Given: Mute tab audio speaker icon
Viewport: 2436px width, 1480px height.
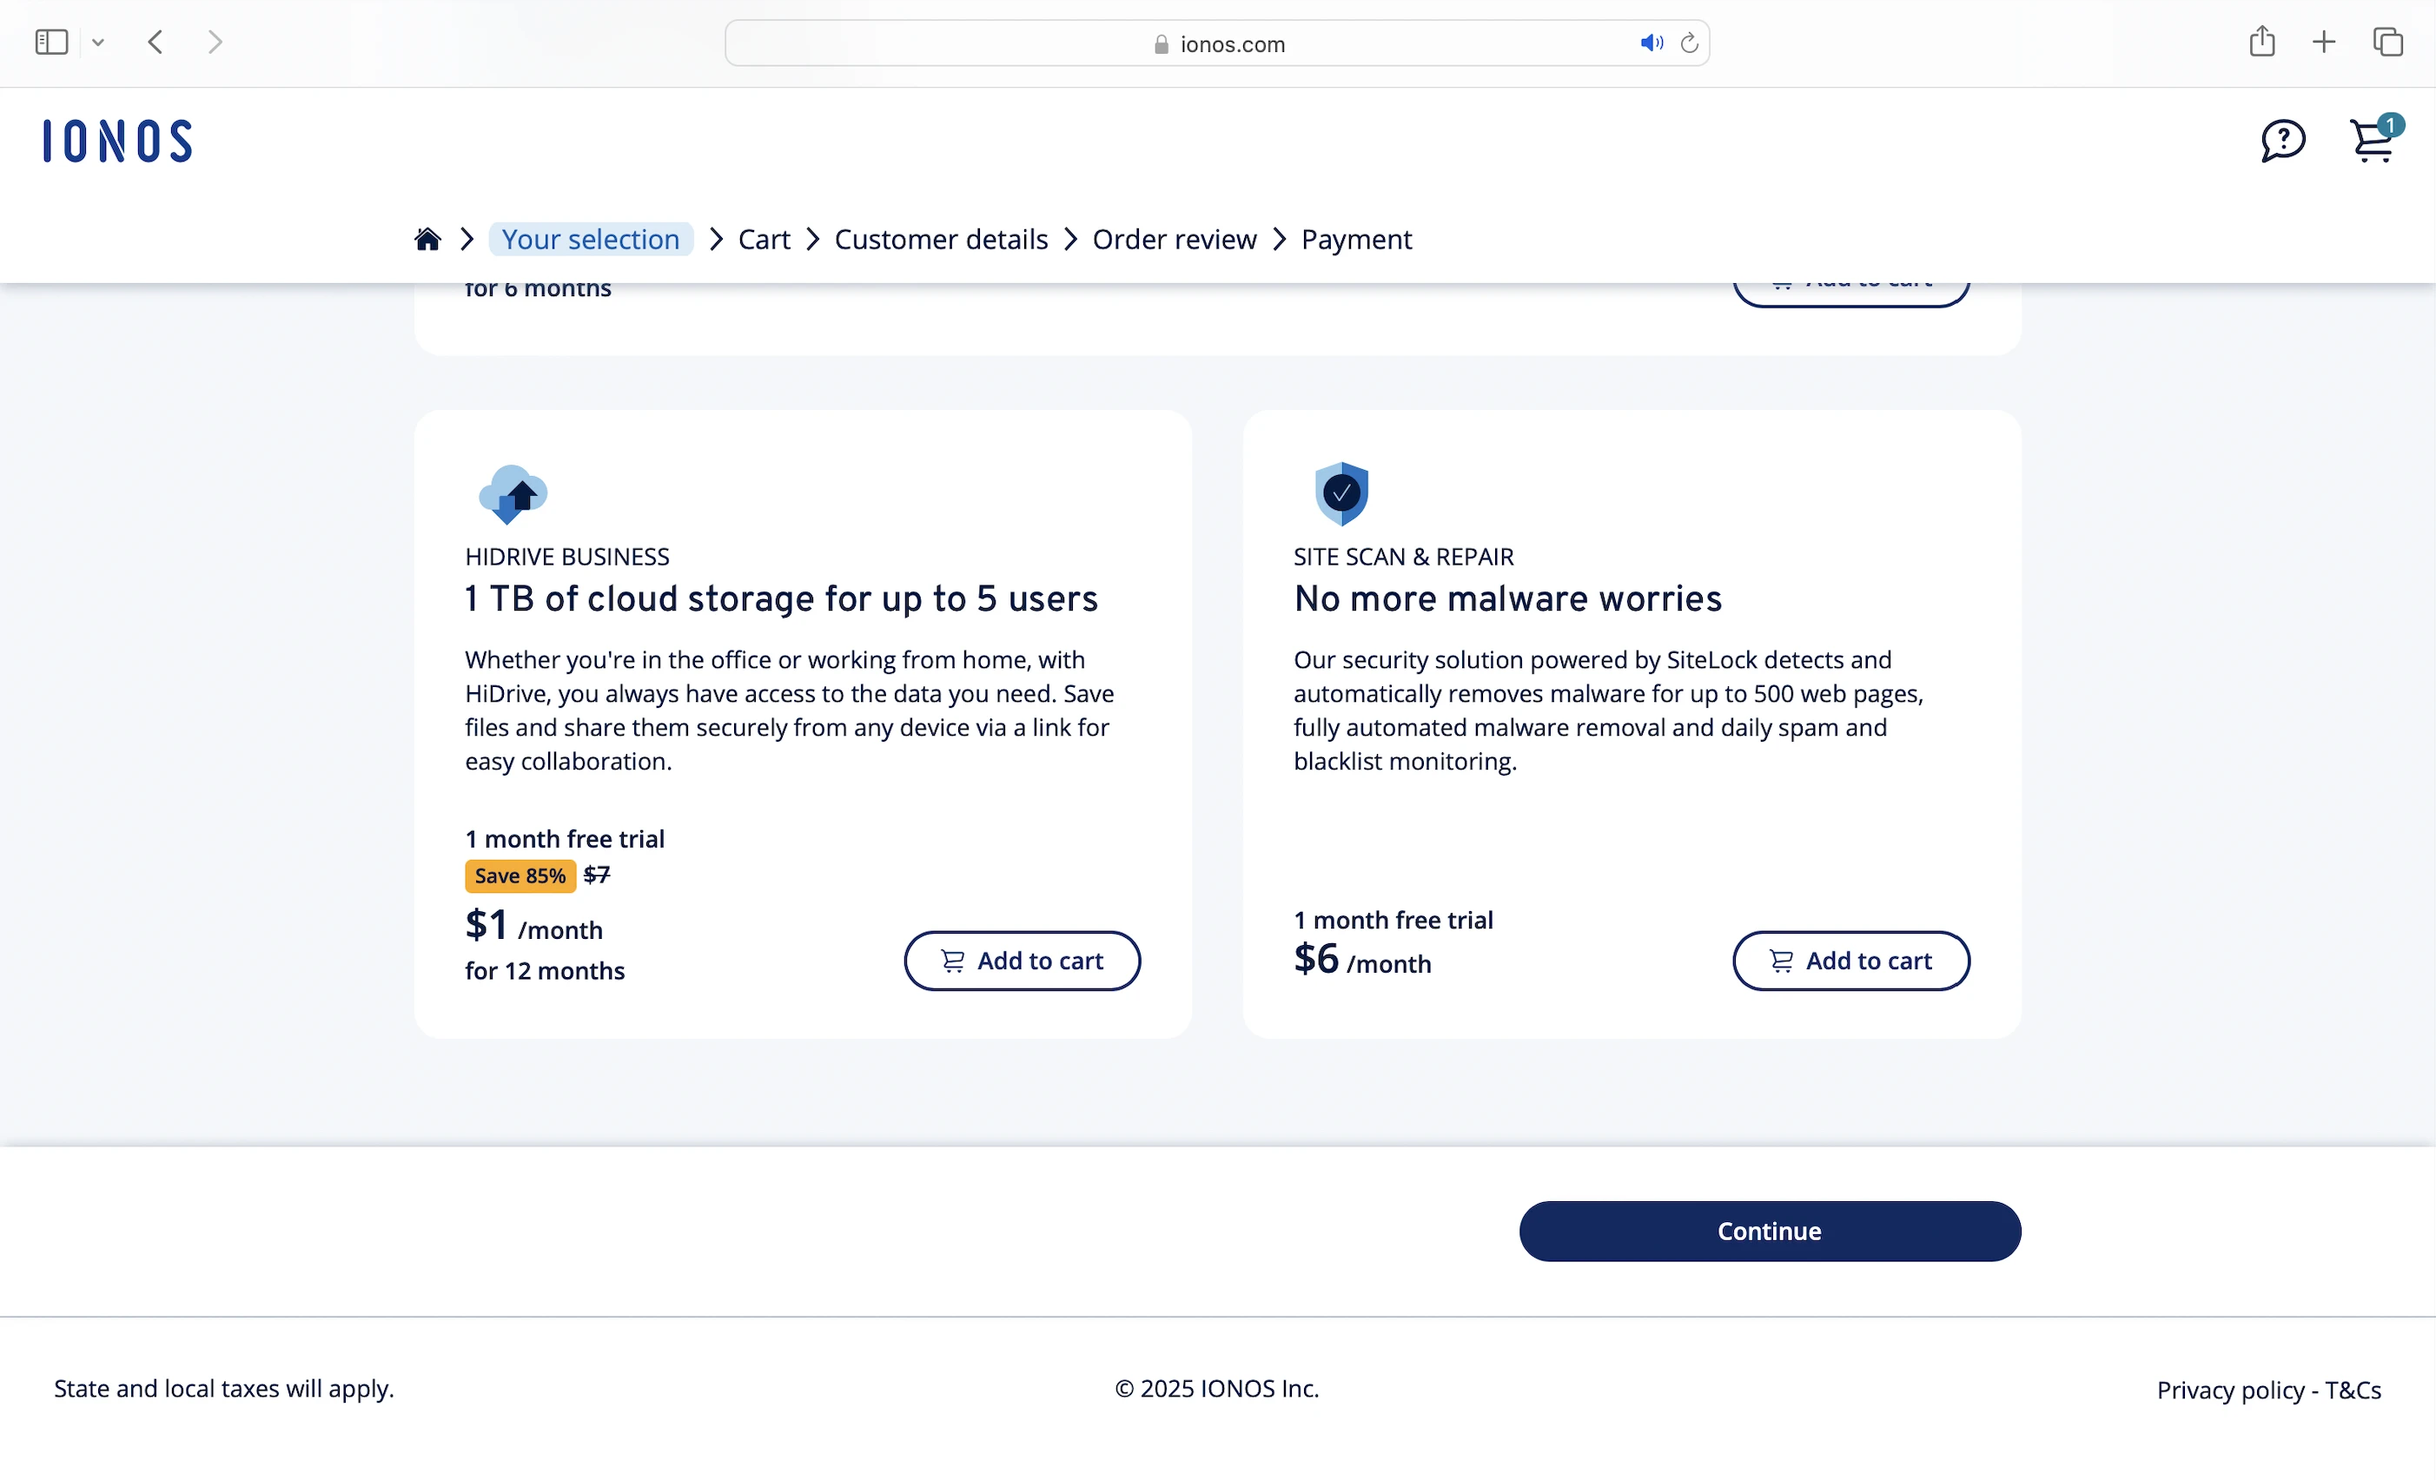Looking at the screenshot, I should (1650, 43).
